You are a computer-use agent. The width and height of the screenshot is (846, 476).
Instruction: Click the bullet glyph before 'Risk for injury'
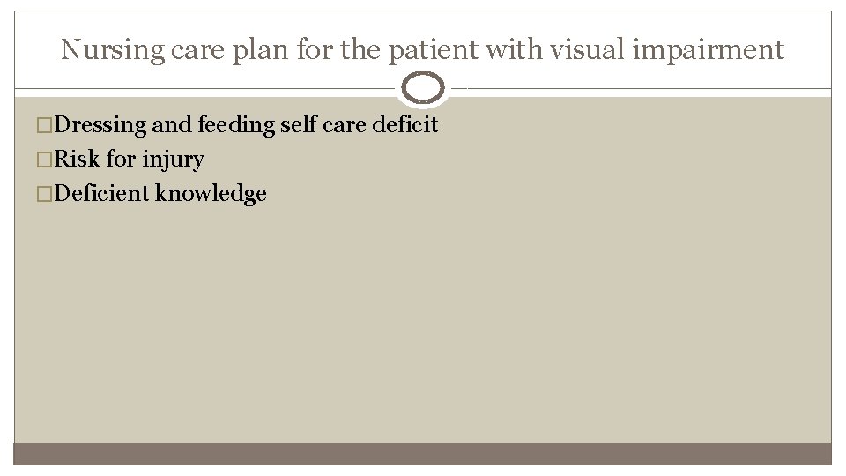[44, 160]
